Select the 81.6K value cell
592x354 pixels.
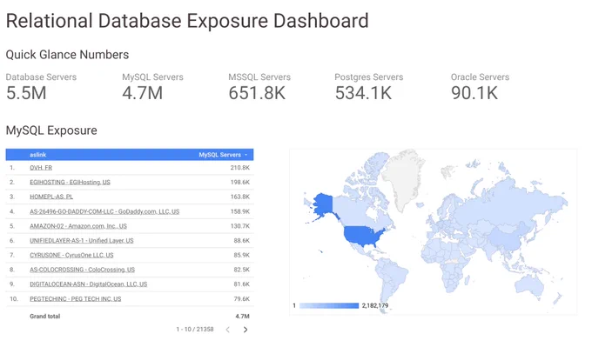pyautogui.click(x=242, y=284)
